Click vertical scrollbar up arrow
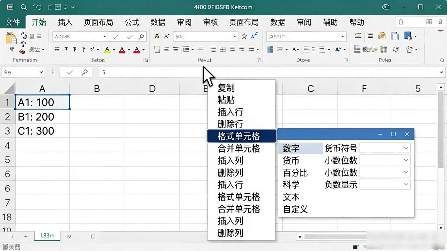 (x=441, y=87)
